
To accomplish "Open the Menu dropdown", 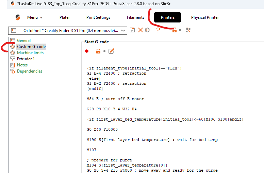I will point(35,17).
